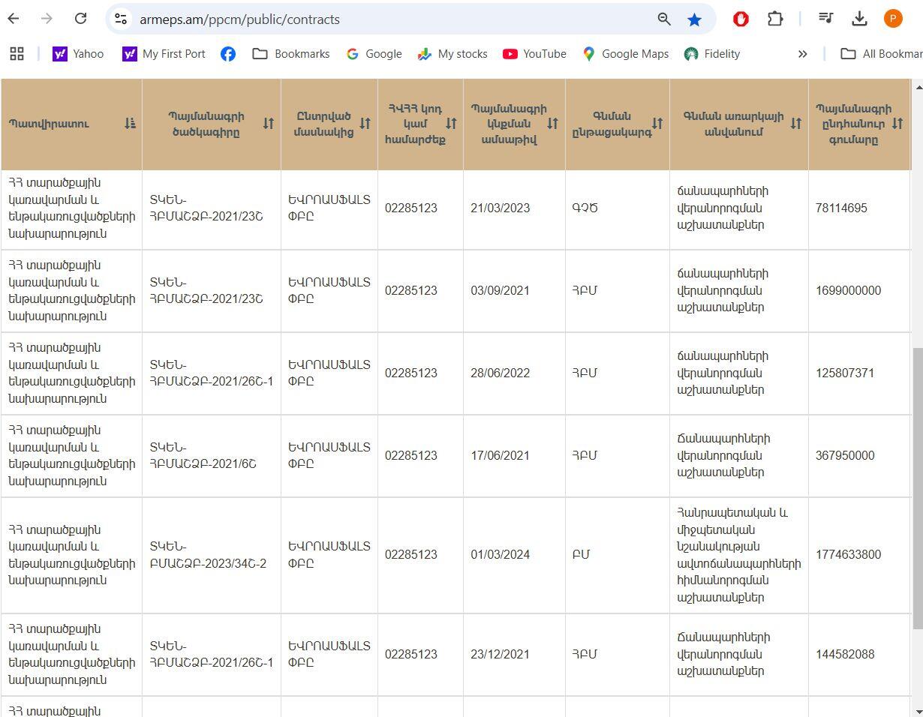Open the Bookmarks folder in bookmarks bar
This screenshot has width=923, height=717.
pos(291,54)
